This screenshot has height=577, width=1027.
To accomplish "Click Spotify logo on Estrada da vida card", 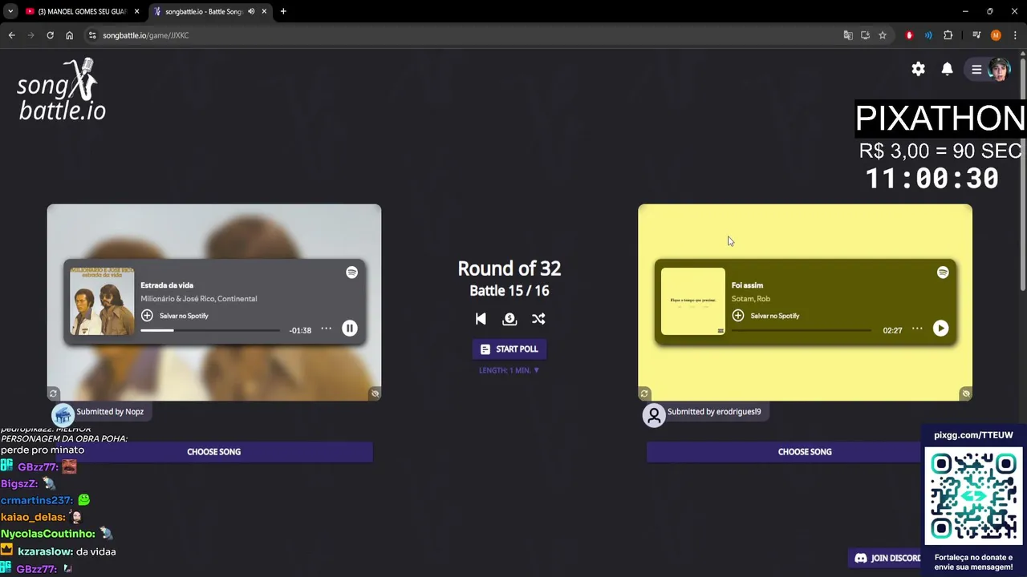I will pos(351,272).
